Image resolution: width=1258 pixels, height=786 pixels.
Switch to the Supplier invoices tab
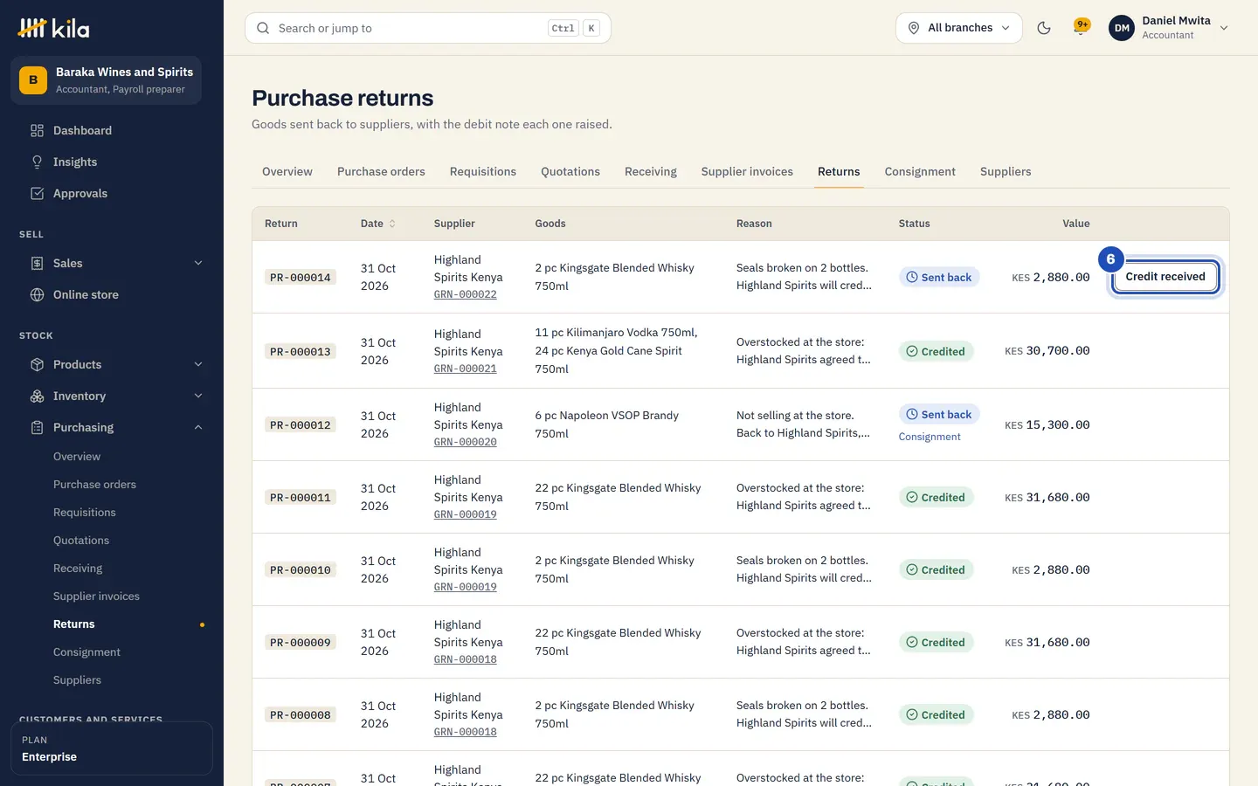747,172
